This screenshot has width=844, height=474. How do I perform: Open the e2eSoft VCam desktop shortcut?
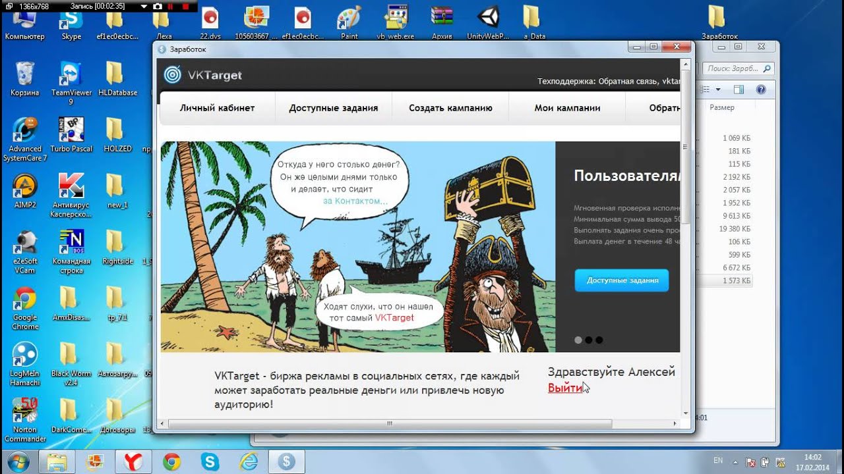click(x=24, y=252)
